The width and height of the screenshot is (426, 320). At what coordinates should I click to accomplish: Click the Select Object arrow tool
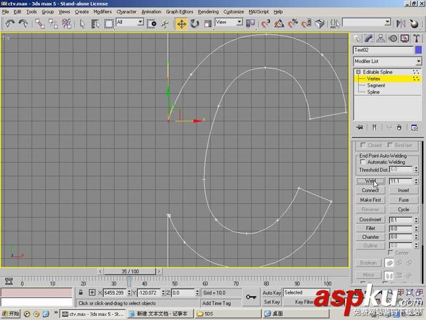coord(82,23)
